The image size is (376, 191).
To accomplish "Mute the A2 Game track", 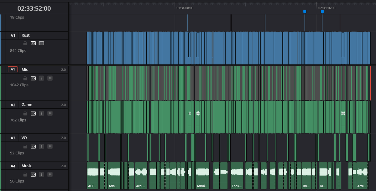I will click(50, 113).
